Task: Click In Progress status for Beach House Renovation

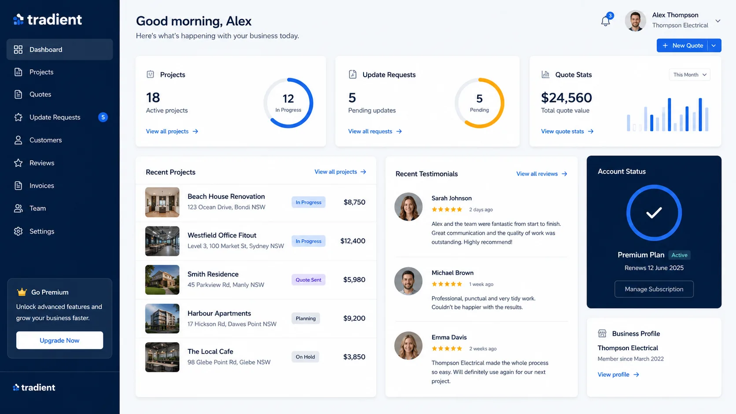Action: click(x=309, y=202)
